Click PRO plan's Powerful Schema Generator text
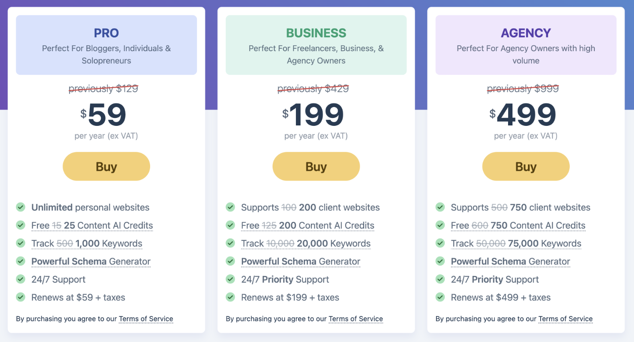The image size is (634, 342). (91, 261)
